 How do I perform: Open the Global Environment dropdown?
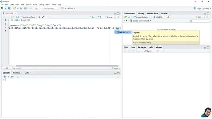tap(140, 21)
